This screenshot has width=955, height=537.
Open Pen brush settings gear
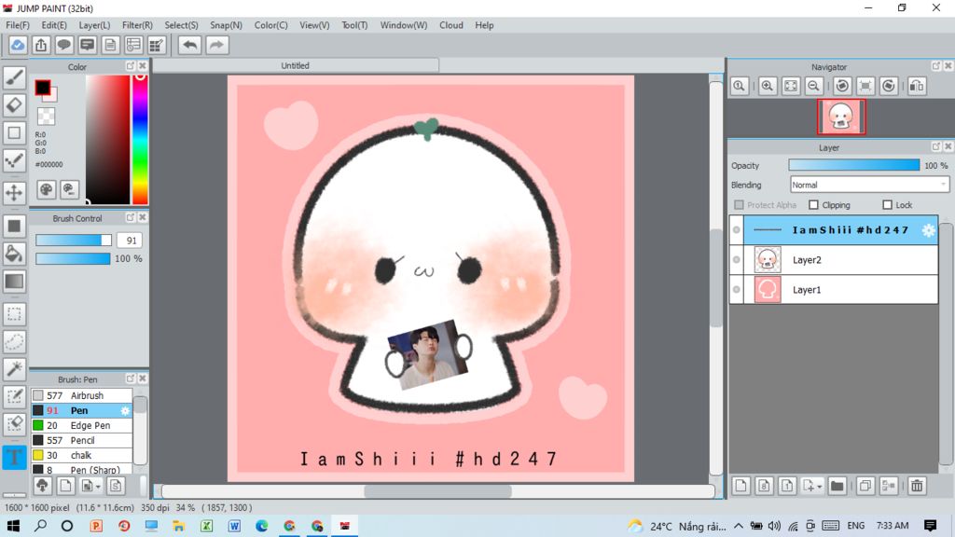click(x=125, y=411)
